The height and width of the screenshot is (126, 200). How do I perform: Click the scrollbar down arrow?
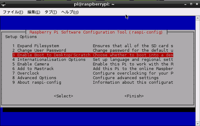coord(198,124)
